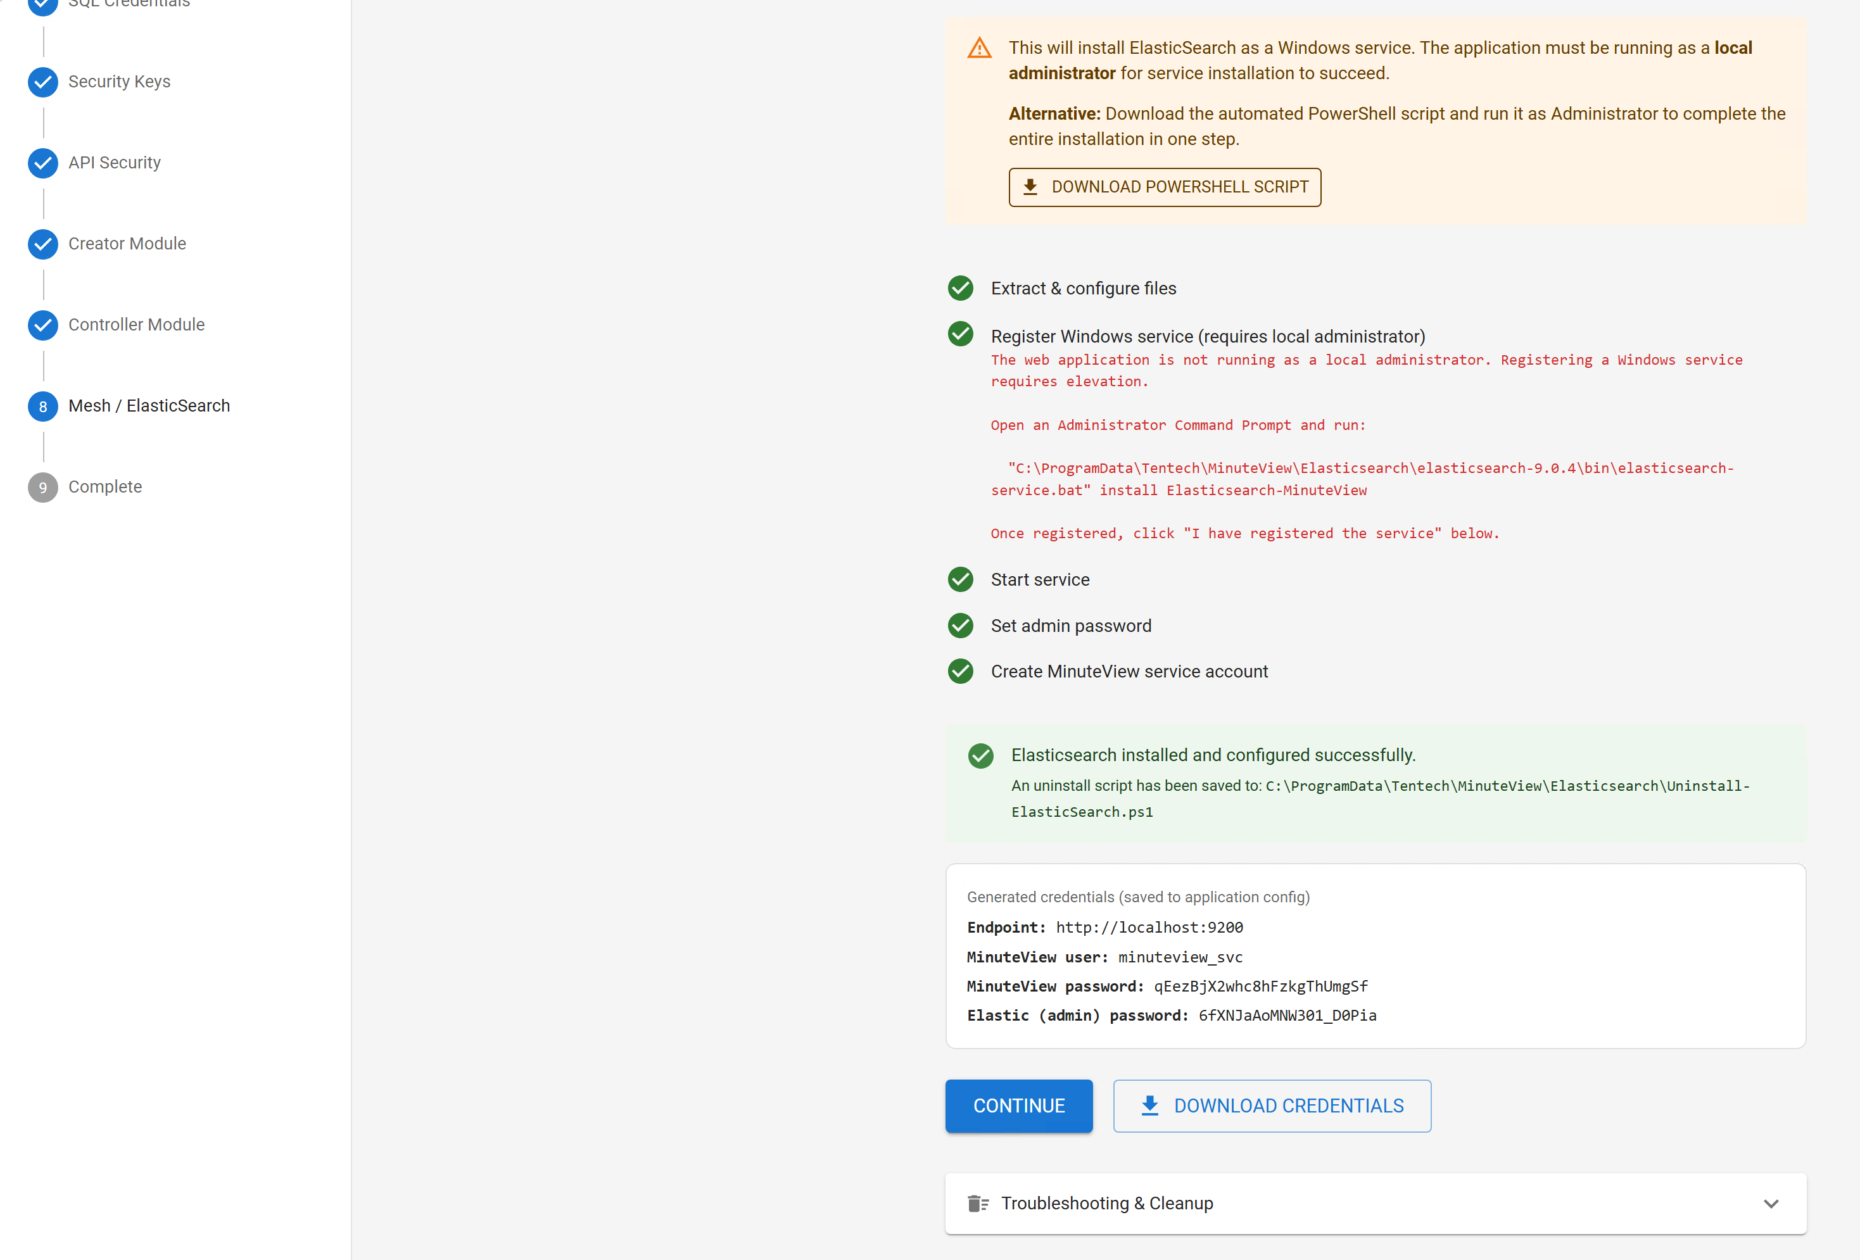Viewport: 1860px width, 1260px height.
Task: Click Download Credentials
Action: coord(1272,1106)
